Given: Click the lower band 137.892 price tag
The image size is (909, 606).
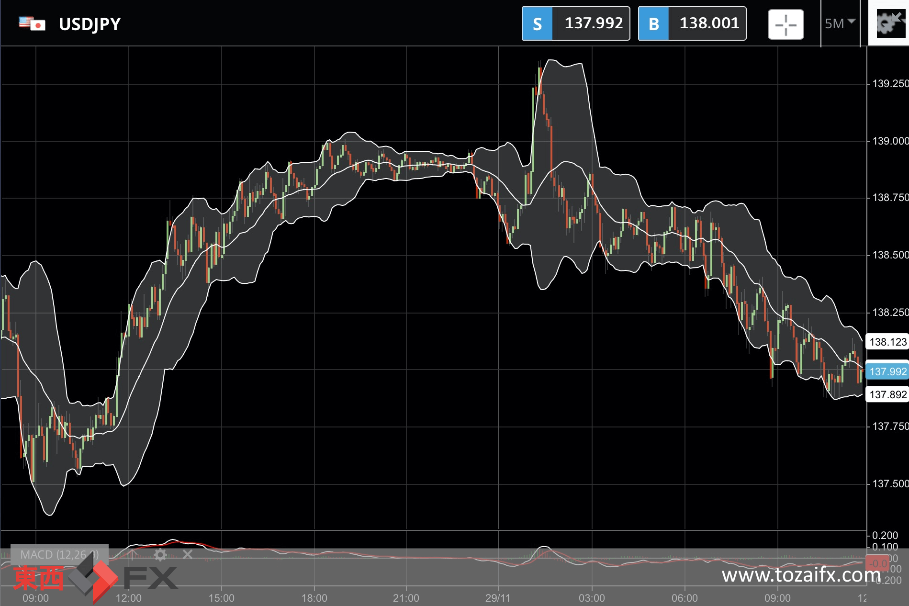Looking at the screenshot, I should [x=887, y=394].
